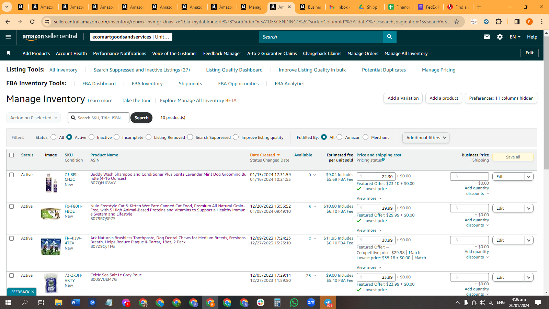The height and width of the screenshot is (309, 549).
Task: Open the settings gear in Seller Central
Action: 500,37
